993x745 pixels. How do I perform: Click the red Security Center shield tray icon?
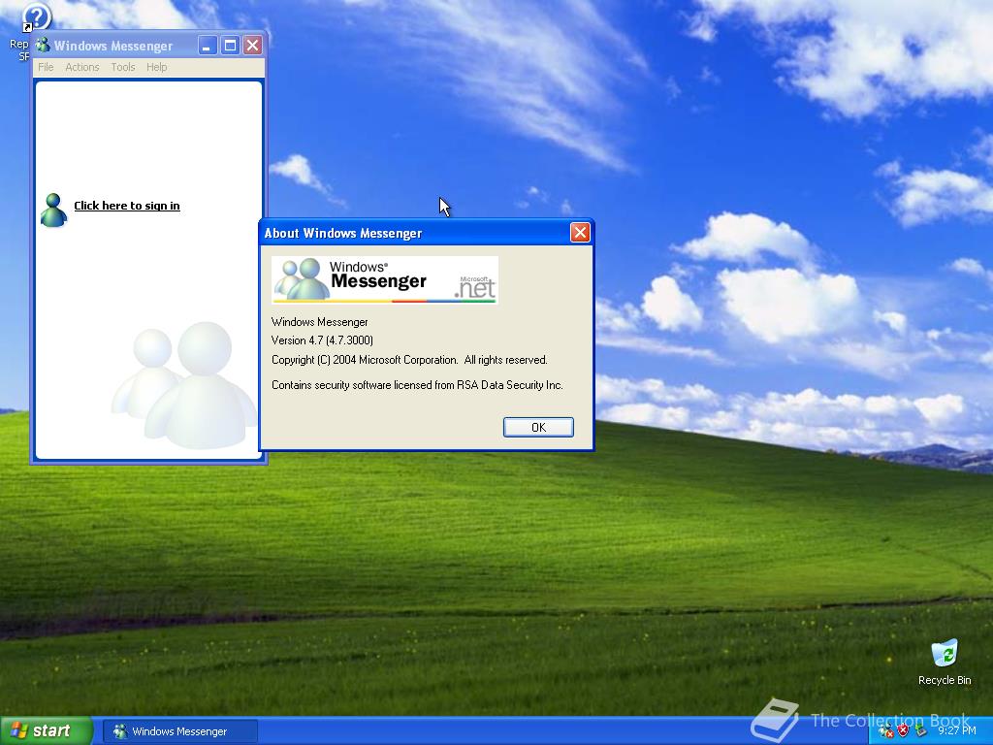903,730
